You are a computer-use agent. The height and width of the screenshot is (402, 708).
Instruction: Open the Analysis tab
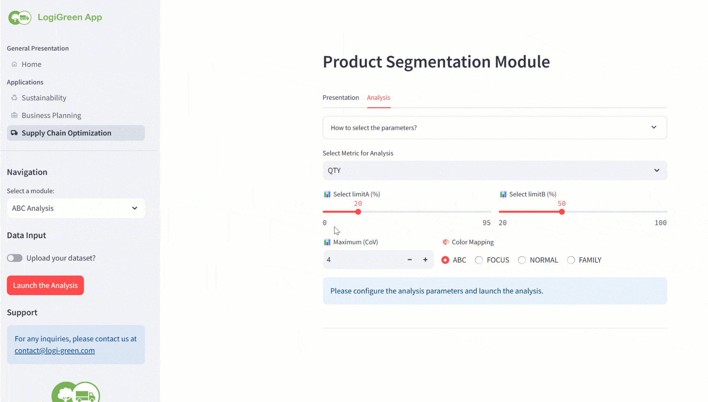(x=378, y=98)
